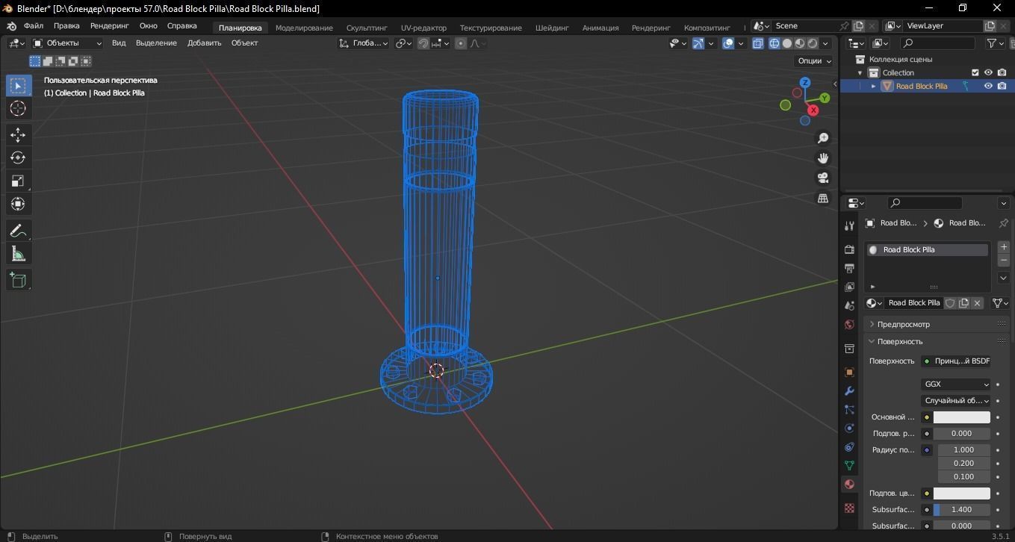
Task: Open Object Constraints properties tab
Action: (x=849, y=446)
